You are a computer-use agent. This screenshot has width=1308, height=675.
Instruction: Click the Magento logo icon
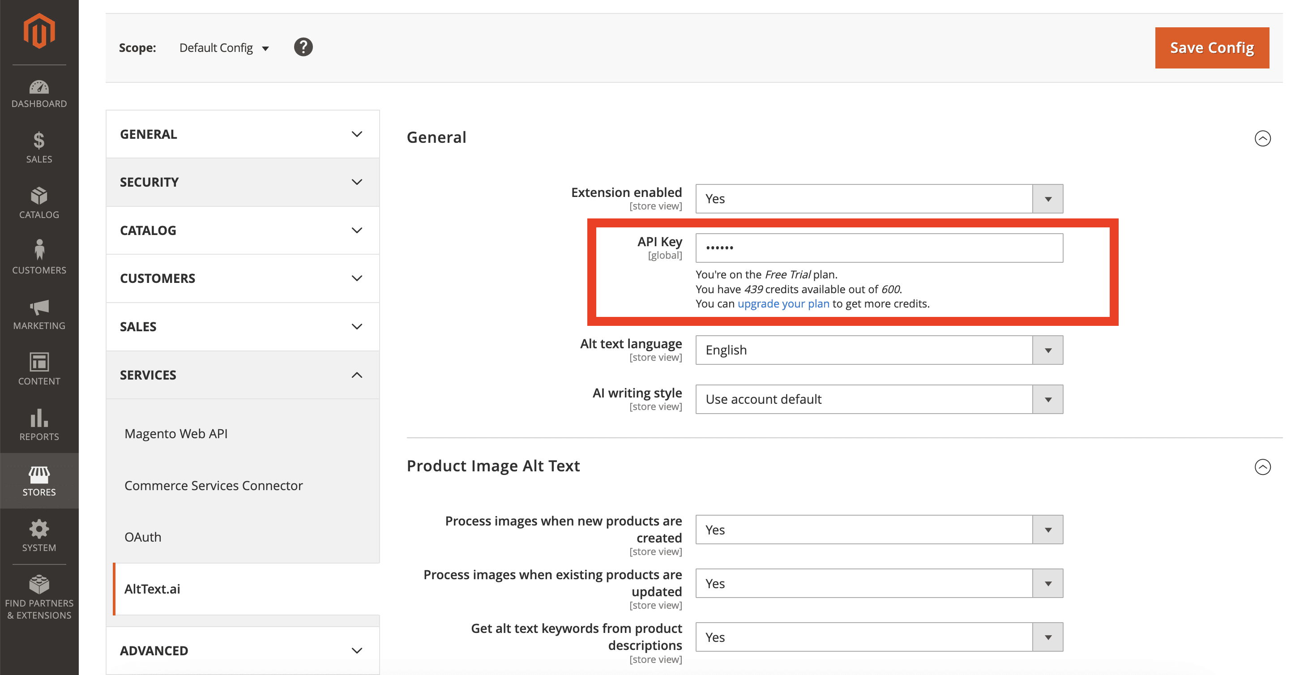click(39, 30)
